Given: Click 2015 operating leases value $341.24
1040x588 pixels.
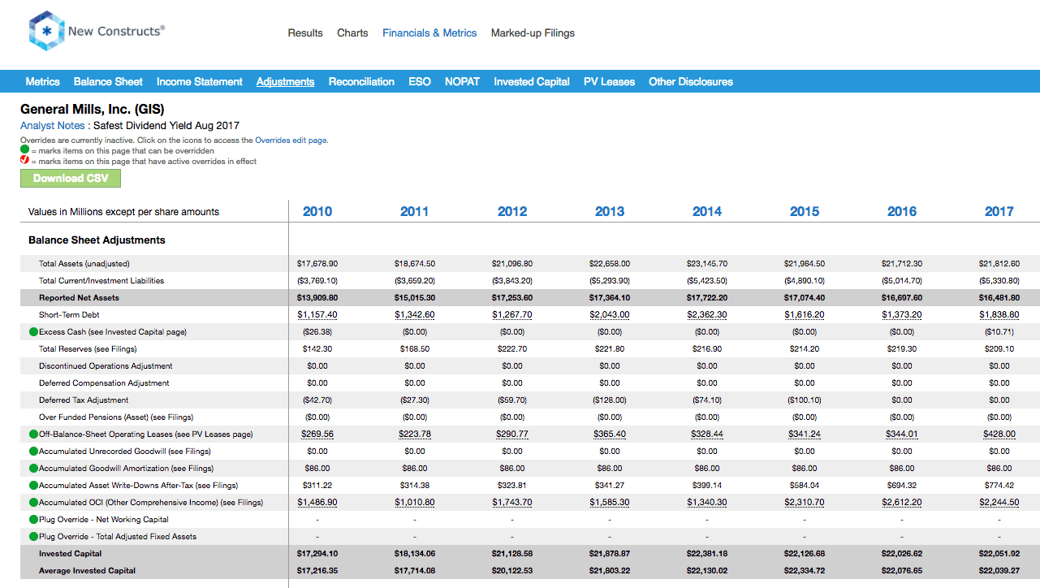Looking at the screenshot, I should tap(805, 435).
